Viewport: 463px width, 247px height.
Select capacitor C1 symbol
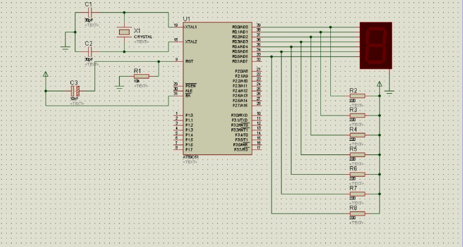click(x=88, y=14)
